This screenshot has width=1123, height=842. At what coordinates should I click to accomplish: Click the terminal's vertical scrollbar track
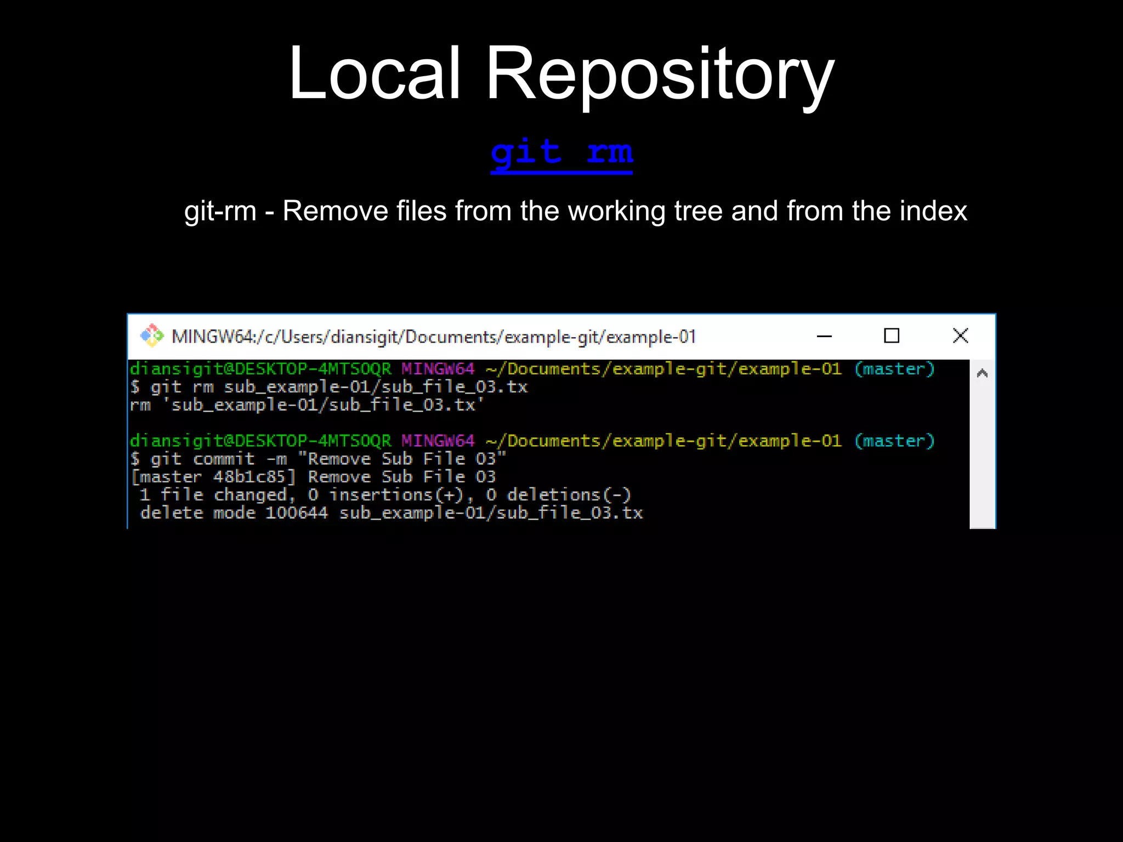click(x=982, y=455)
